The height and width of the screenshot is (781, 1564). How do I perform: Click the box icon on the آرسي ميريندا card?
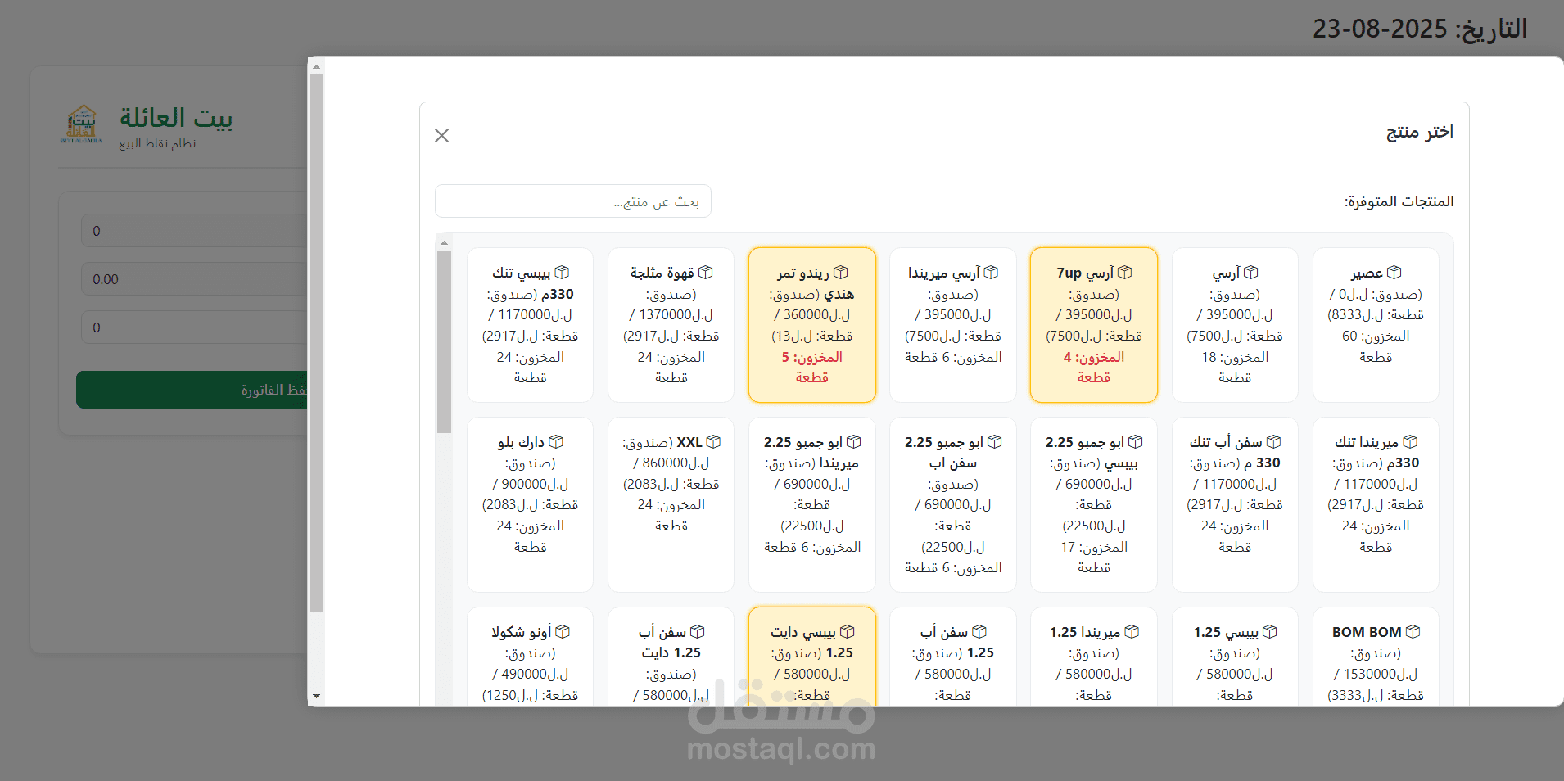pos(991,273)
